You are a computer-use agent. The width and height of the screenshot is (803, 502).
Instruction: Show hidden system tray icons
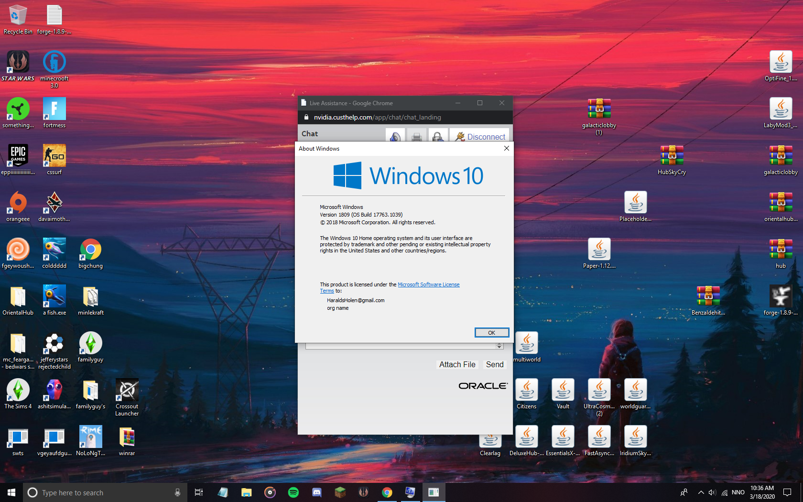701,492
